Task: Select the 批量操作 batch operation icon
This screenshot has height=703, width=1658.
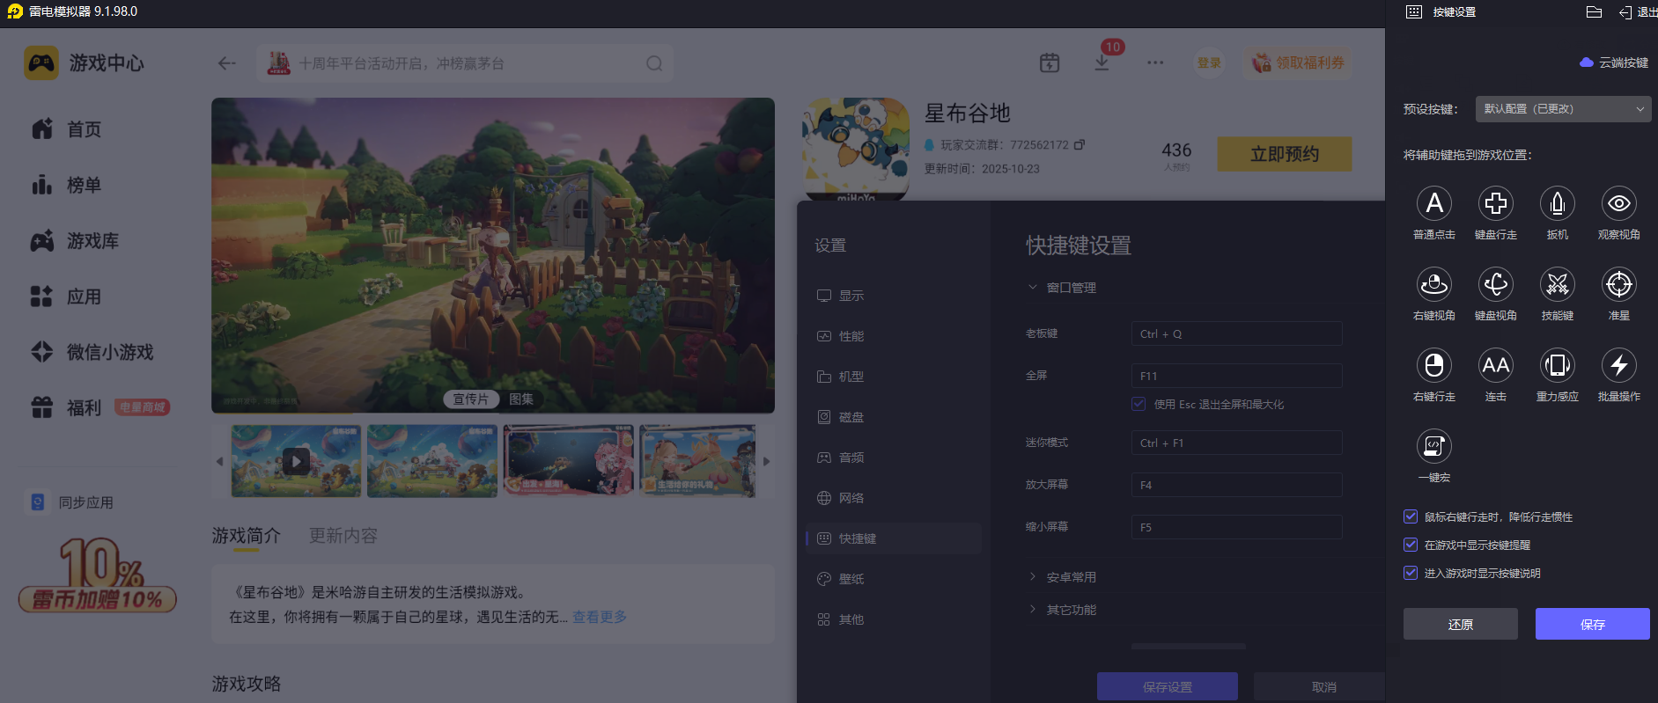Action: pyautogui.click(x=1619, y=365)
